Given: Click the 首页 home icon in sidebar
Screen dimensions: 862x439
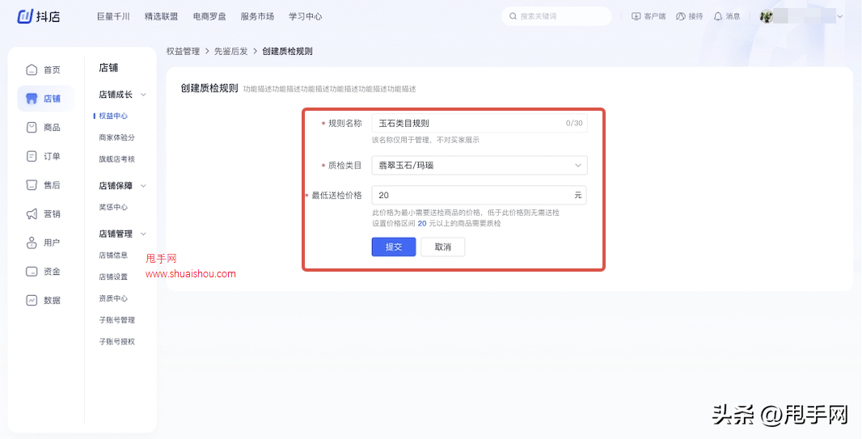Looking at the screenshot, I should tap(32, 70).
